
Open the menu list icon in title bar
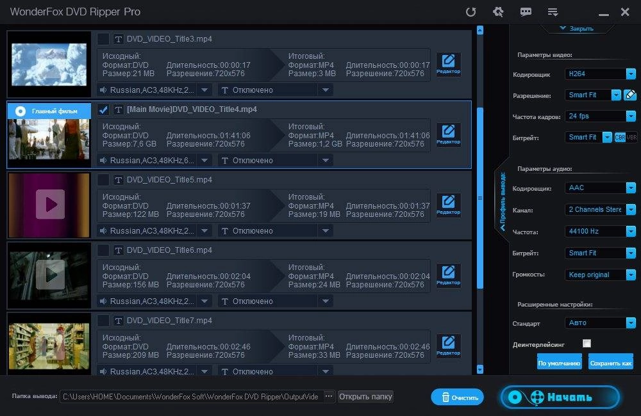(553, 12)
